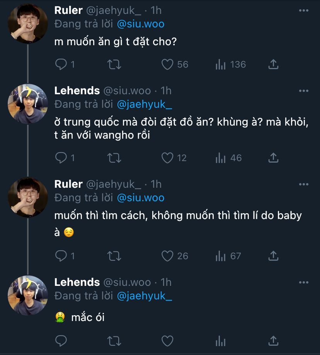
Task: Like the tweet with 26 likes
Action: (x=167, y=256)
